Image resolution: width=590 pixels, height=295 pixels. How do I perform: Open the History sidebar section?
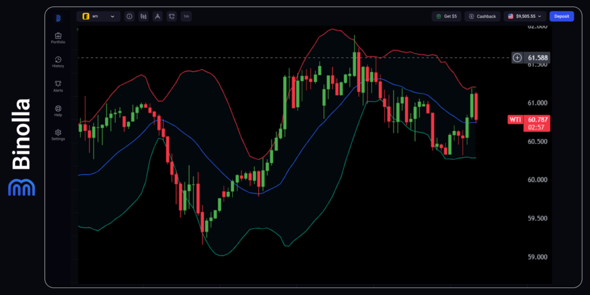pyautogui.click(x=58, y=62)
